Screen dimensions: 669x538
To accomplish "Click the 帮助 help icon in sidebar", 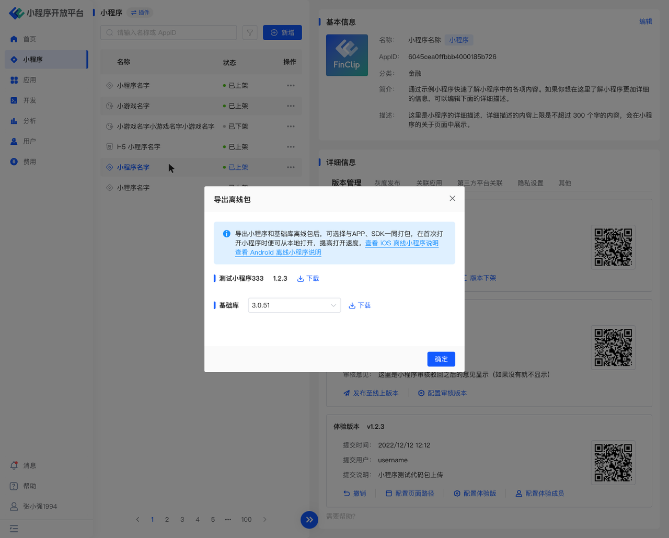I will [14, 486].
